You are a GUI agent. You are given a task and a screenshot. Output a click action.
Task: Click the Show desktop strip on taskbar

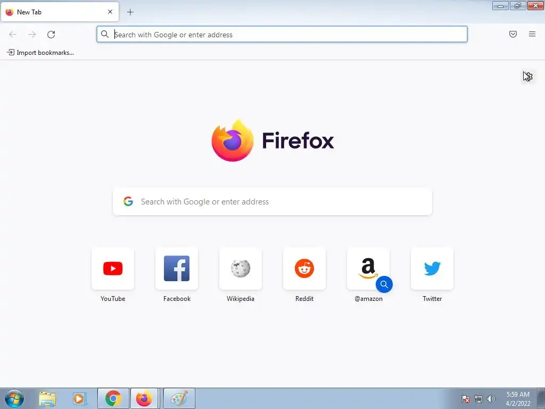pos(541,398)
